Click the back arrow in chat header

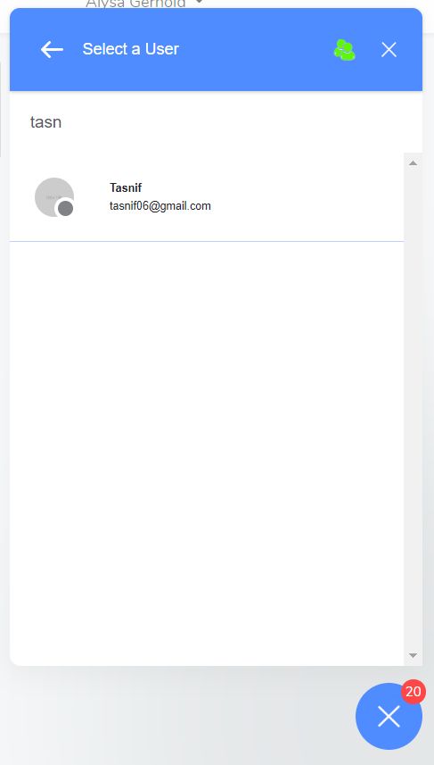[x=52, y=49]
